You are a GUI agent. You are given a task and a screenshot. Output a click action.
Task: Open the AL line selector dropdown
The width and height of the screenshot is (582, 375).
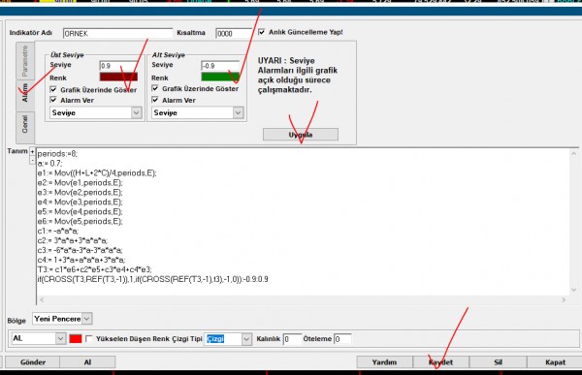pos(60,338)
